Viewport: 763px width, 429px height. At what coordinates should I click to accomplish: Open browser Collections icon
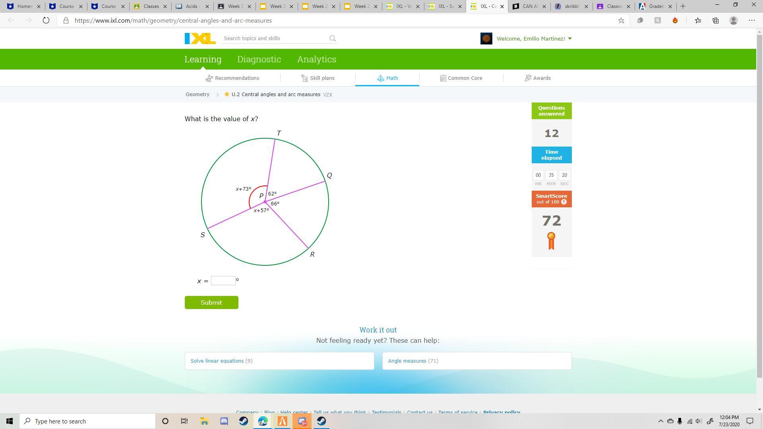715,21
